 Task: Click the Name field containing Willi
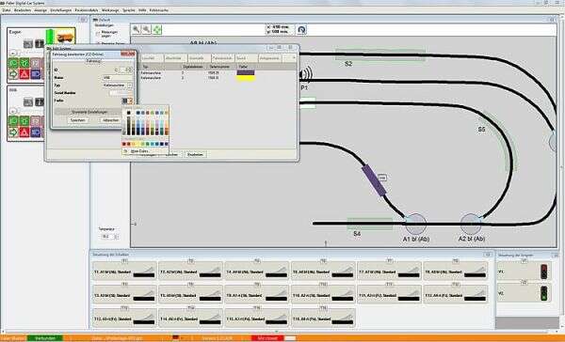click(118, 77)
